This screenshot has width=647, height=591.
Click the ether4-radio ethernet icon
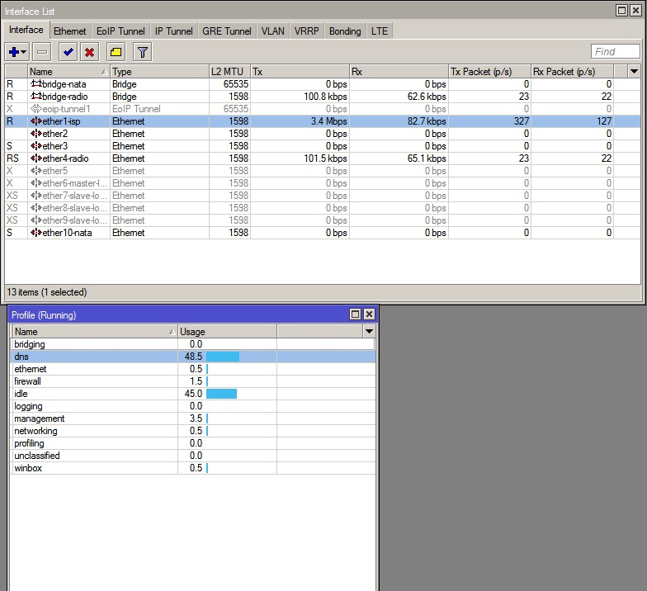36,158
